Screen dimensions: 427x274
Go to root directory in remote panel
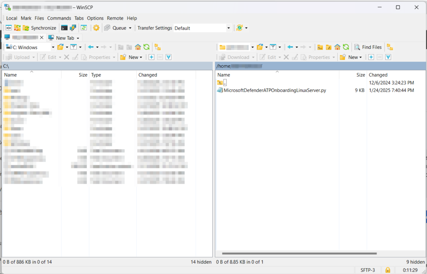tap(329, 47)
